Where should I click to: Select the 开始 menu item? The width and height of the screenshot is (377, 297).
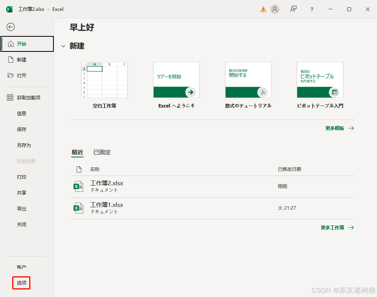pos(27,44)
